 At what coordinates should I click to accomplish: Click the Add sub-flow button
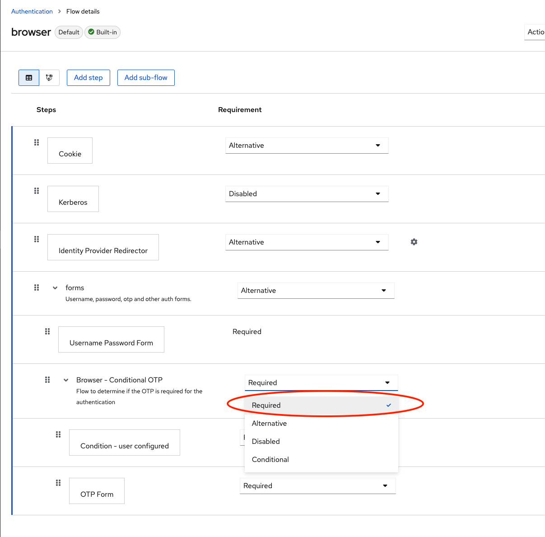(x=146, y=78)
